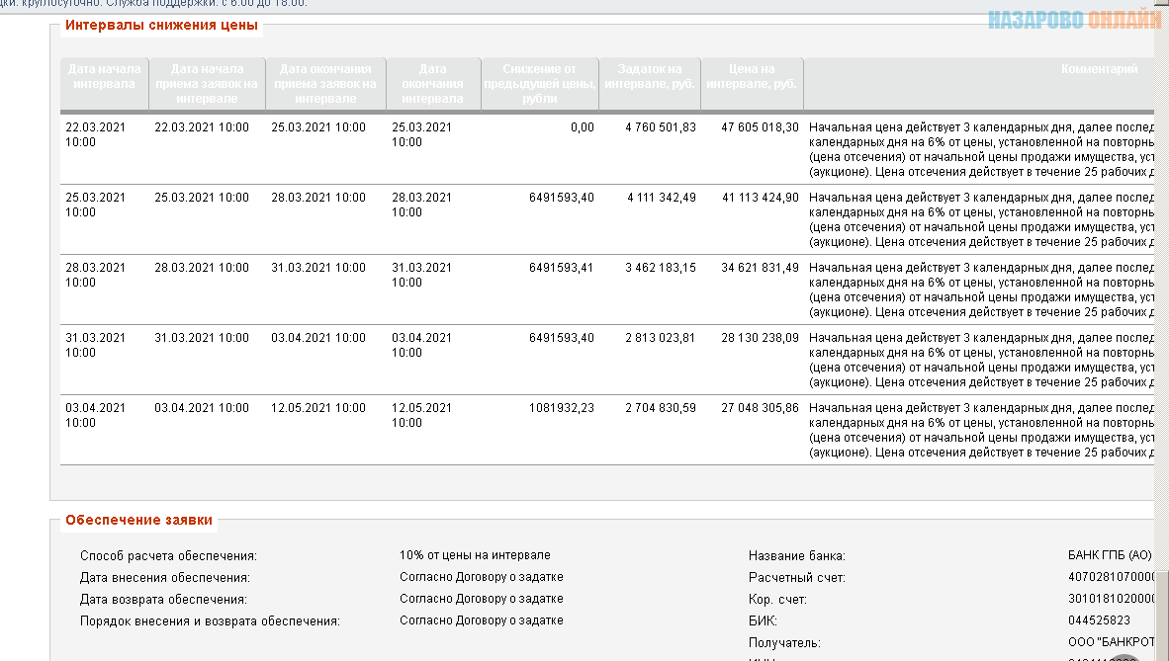
Task: Click the '10% от цены на интервале' text
Action: point(475,555)
